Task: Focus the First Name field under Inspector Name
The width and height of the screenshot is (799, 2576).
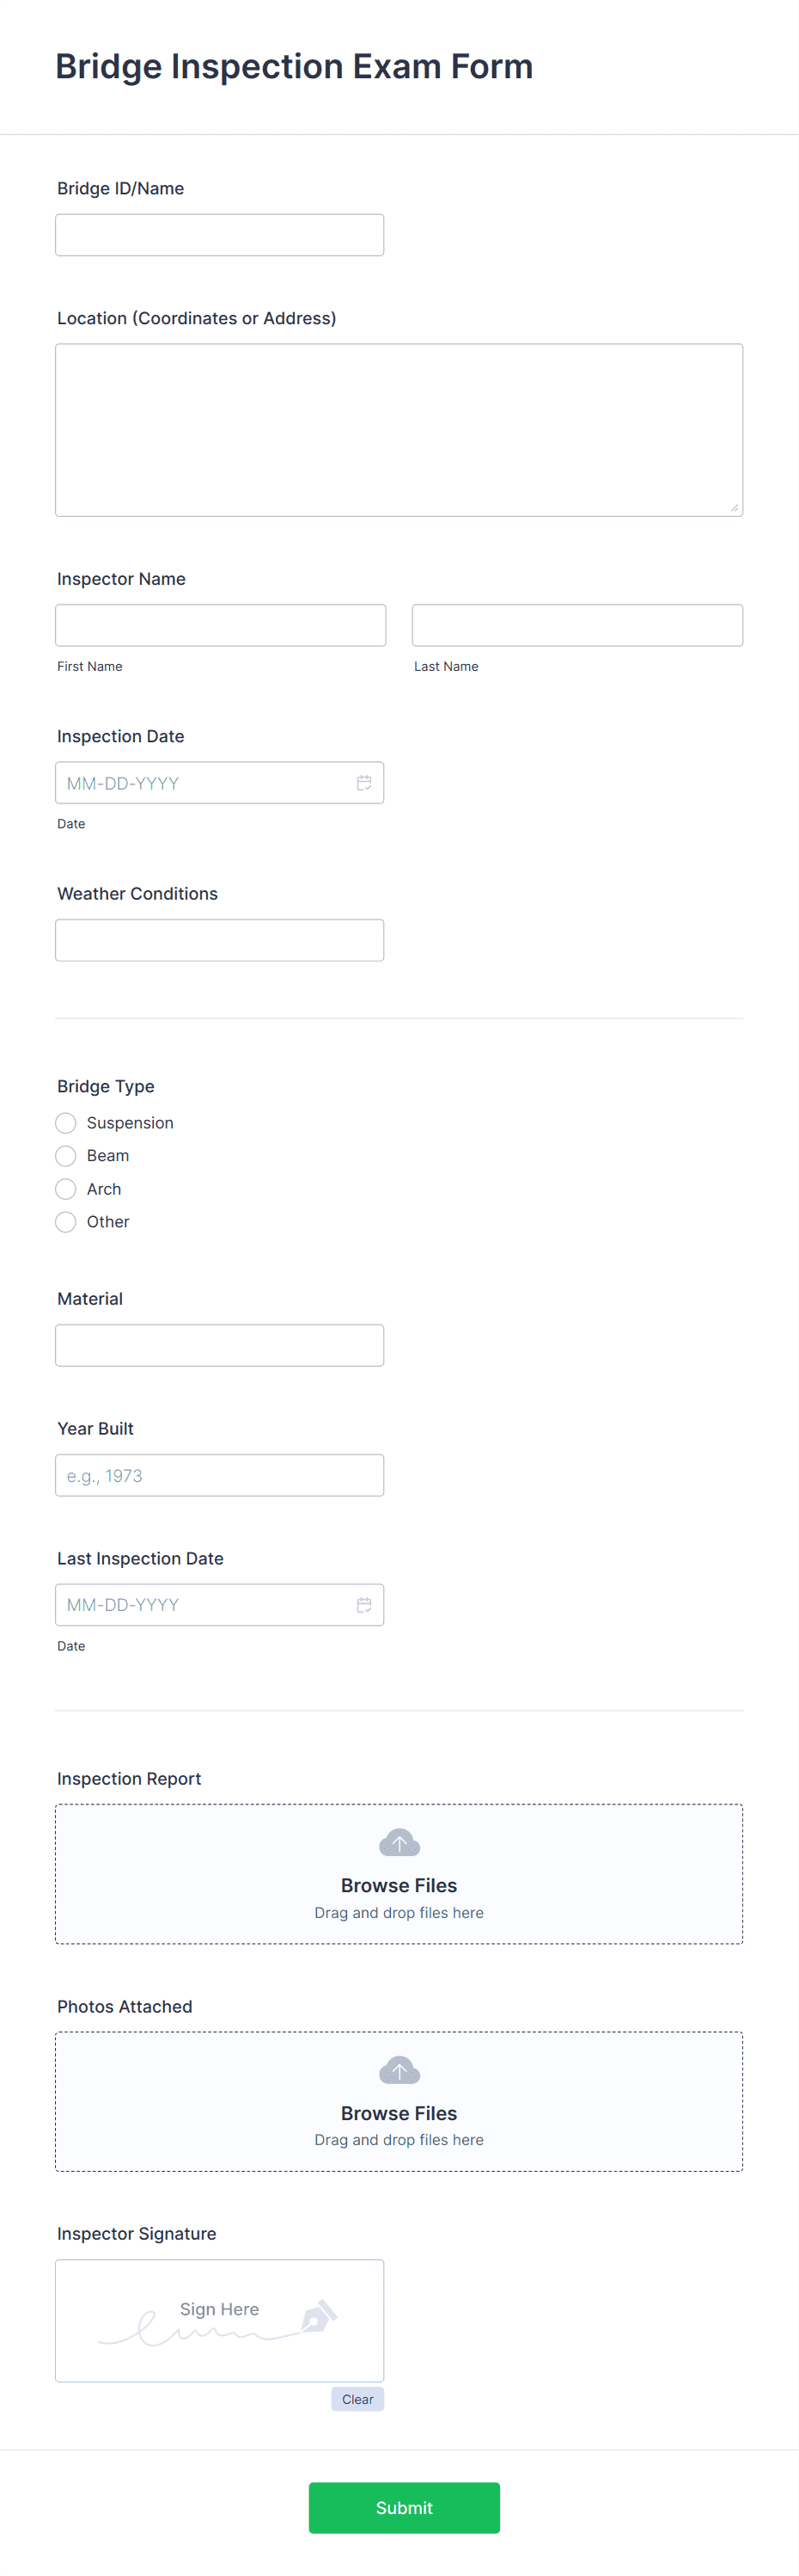Action: [x=220, y=624]
